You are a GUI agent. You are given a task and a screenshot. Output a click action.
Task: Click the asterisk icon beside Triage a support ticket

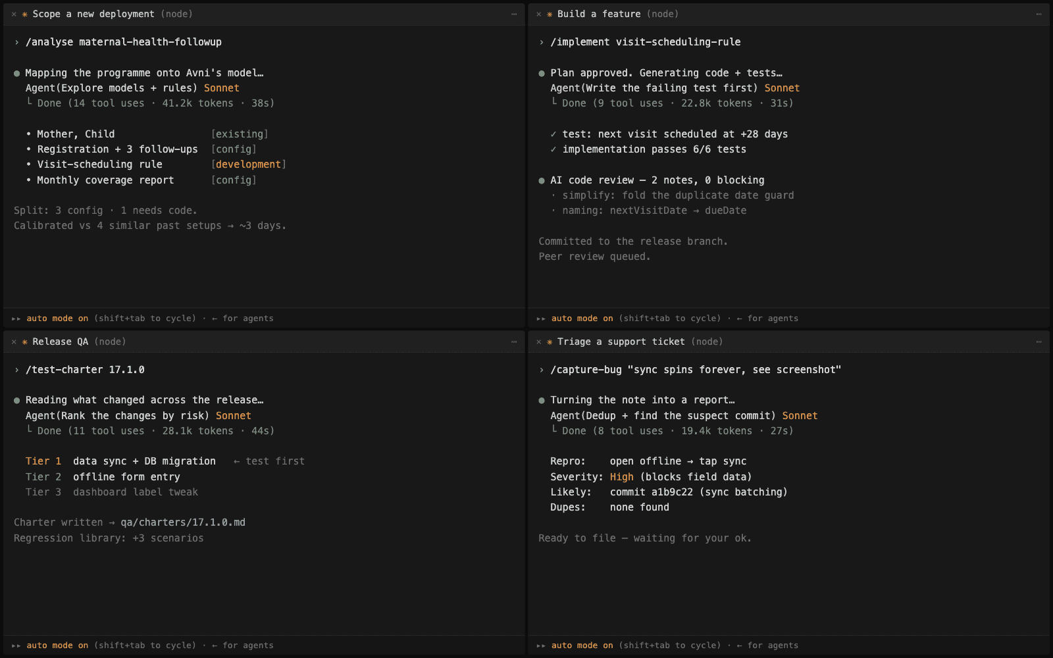550,342
